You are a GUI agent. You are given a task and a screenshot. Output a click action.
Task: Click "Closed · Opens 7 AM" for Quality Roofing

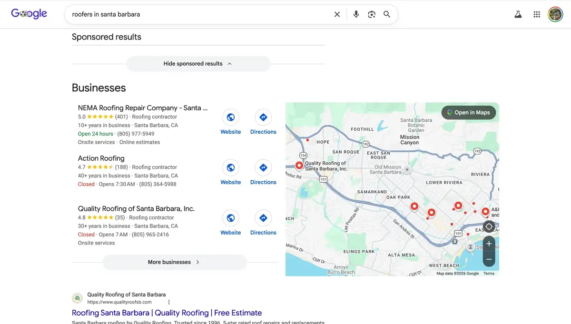click(x=103, y=235)
